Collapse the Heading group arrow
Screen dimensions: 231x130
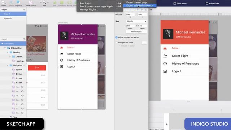point(7,52)
